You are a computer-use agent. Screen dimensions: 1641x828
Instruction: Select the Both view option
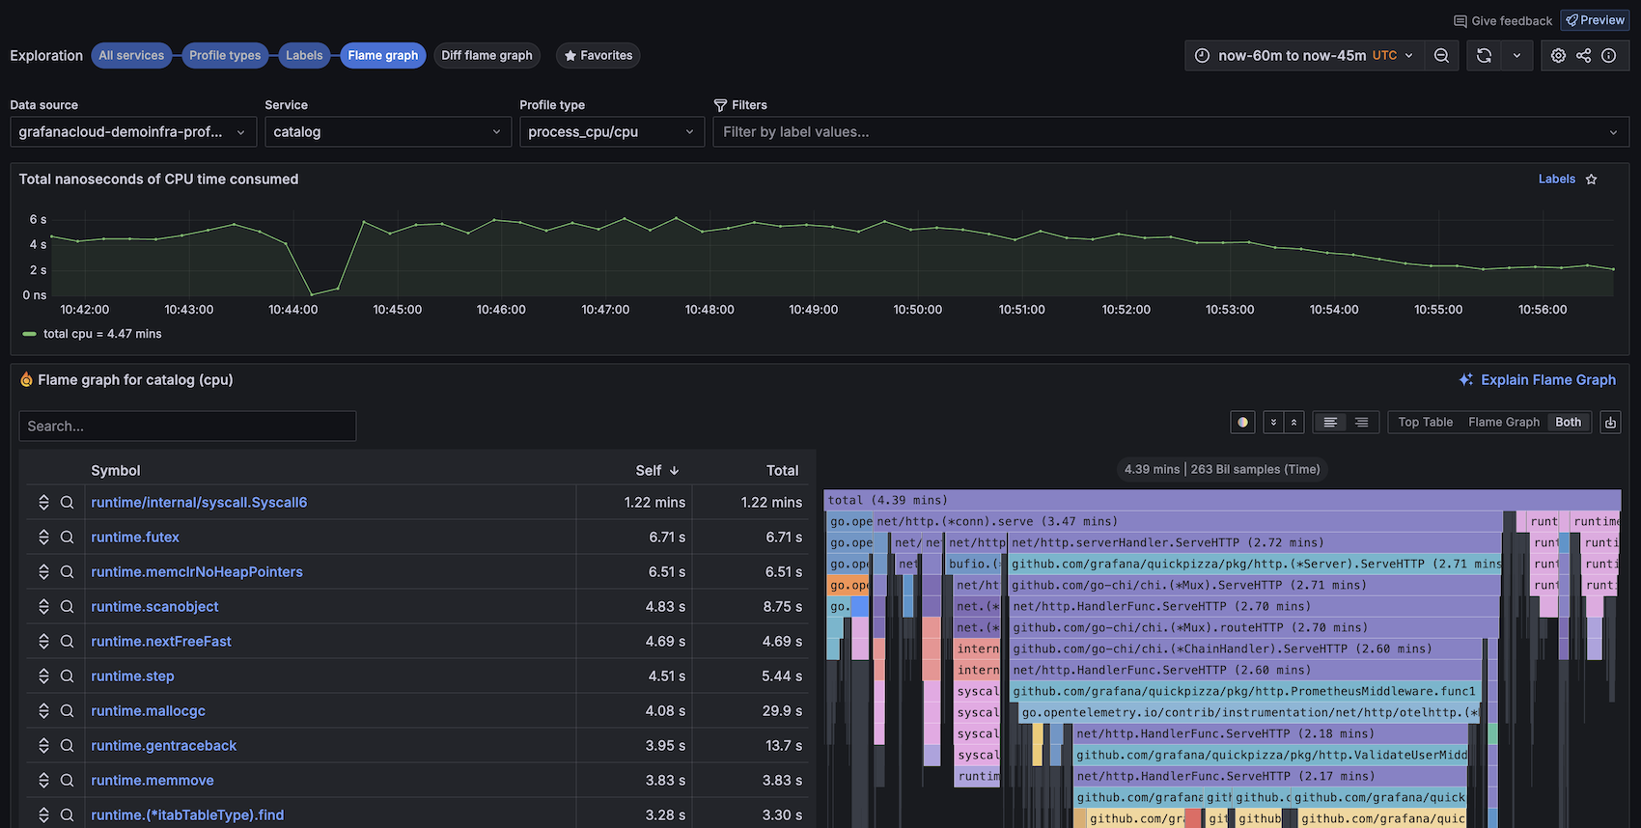1569,423
